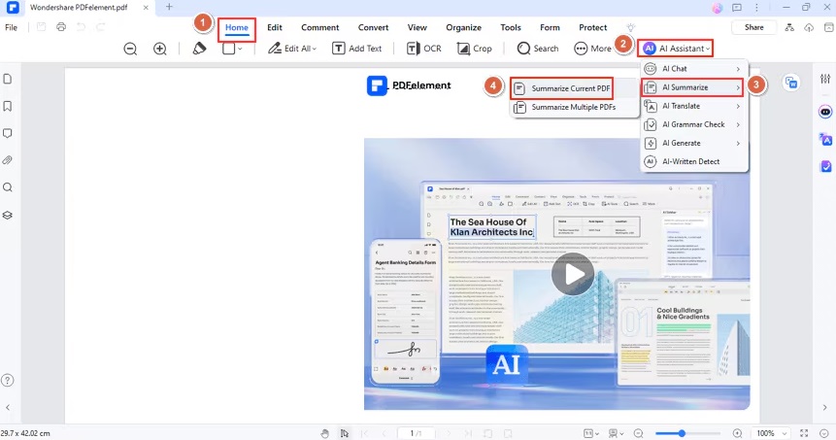Open the AI robot sidebar icon

point(825,112)
